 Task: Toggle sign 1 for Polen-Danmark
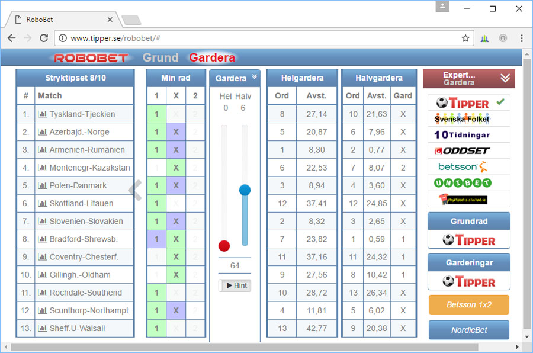click(x=156, y=185)
